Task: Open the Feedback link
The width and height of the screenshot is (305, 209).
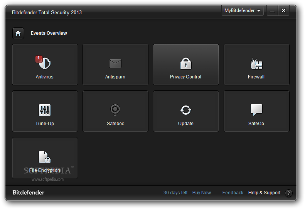Action: 233,193
